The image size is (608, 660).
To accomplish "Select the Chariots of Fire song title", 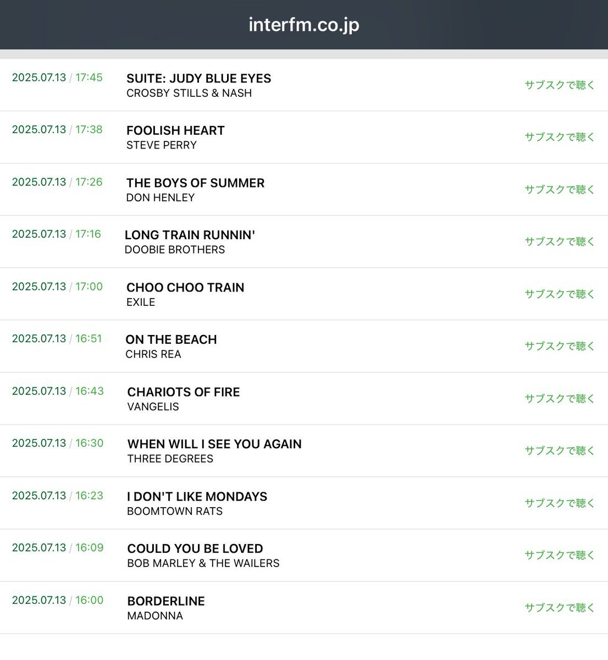I will (x=184, y=392).
